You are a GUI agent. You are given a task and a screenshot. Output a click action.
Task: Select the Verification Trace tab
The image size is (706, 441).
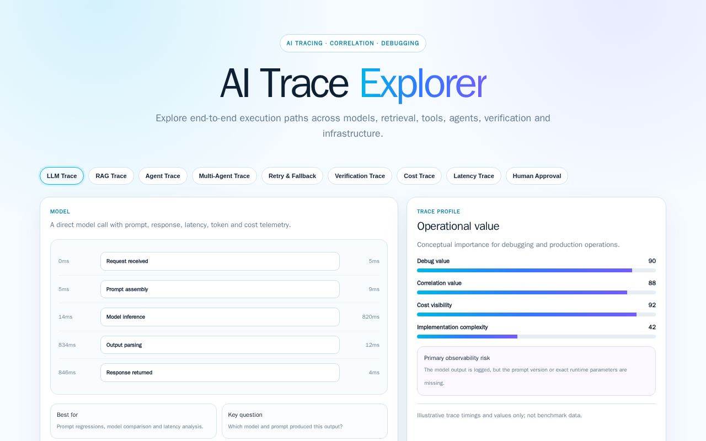[360, 176]
